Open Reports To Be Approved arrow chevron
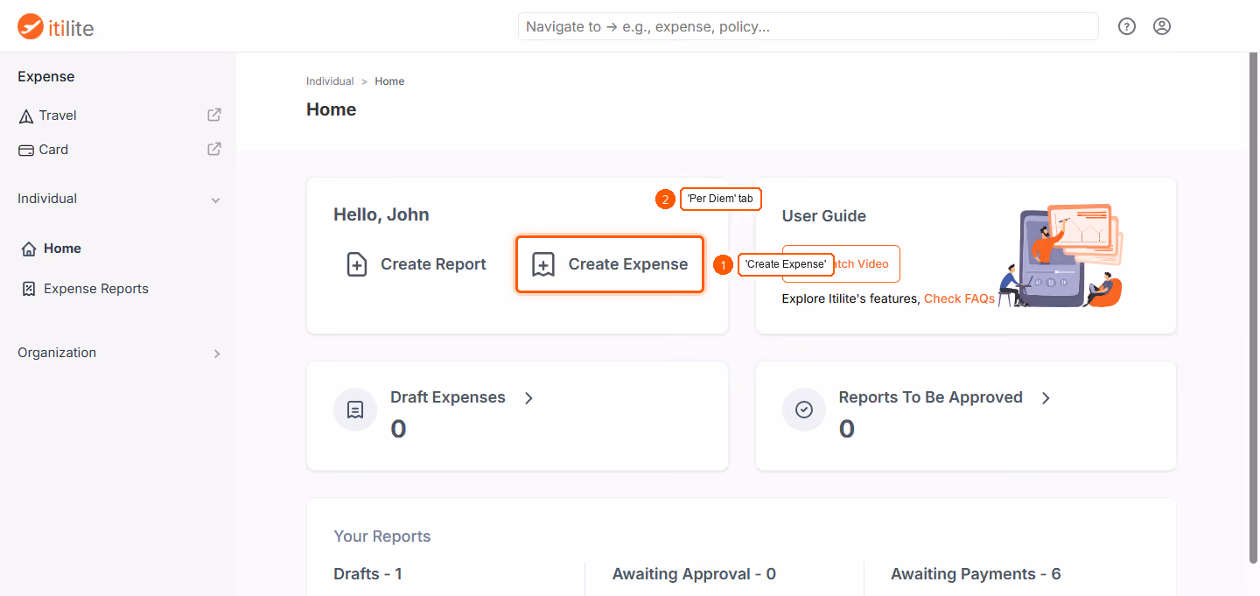Image resolution: width=1260 pixels, height=596 pixels. click(1046, 397)
